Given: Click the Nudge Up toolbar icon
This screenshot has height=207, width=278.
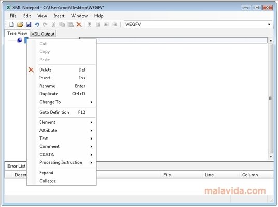Looking at the screenshot, I should pyautogui.click(x=90, y=24).
